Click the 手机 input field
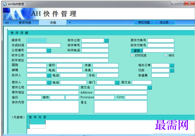Image resolution: width=195 pixels, height=136 pixels. [107, 75]
